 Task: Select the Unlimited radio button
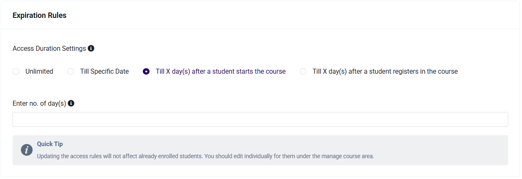[16, 72]
